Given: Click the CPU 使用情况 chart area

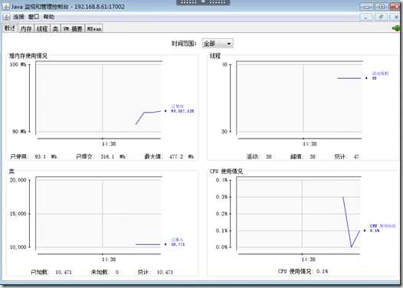Looking at the screenshot, I should click(299, 213).
